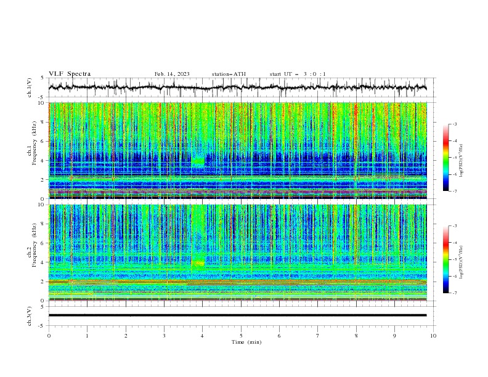Image resolution: width=488 pixels, height=377 pixels.
Task: Click the ch.2 spectrogram emission burst near 4 min
Action: click(x=198, y=263)
